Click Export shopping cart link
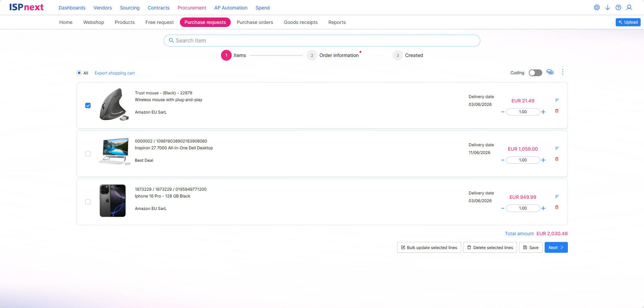Viewport: 644px width, 308px height. (x=115, y=73)
